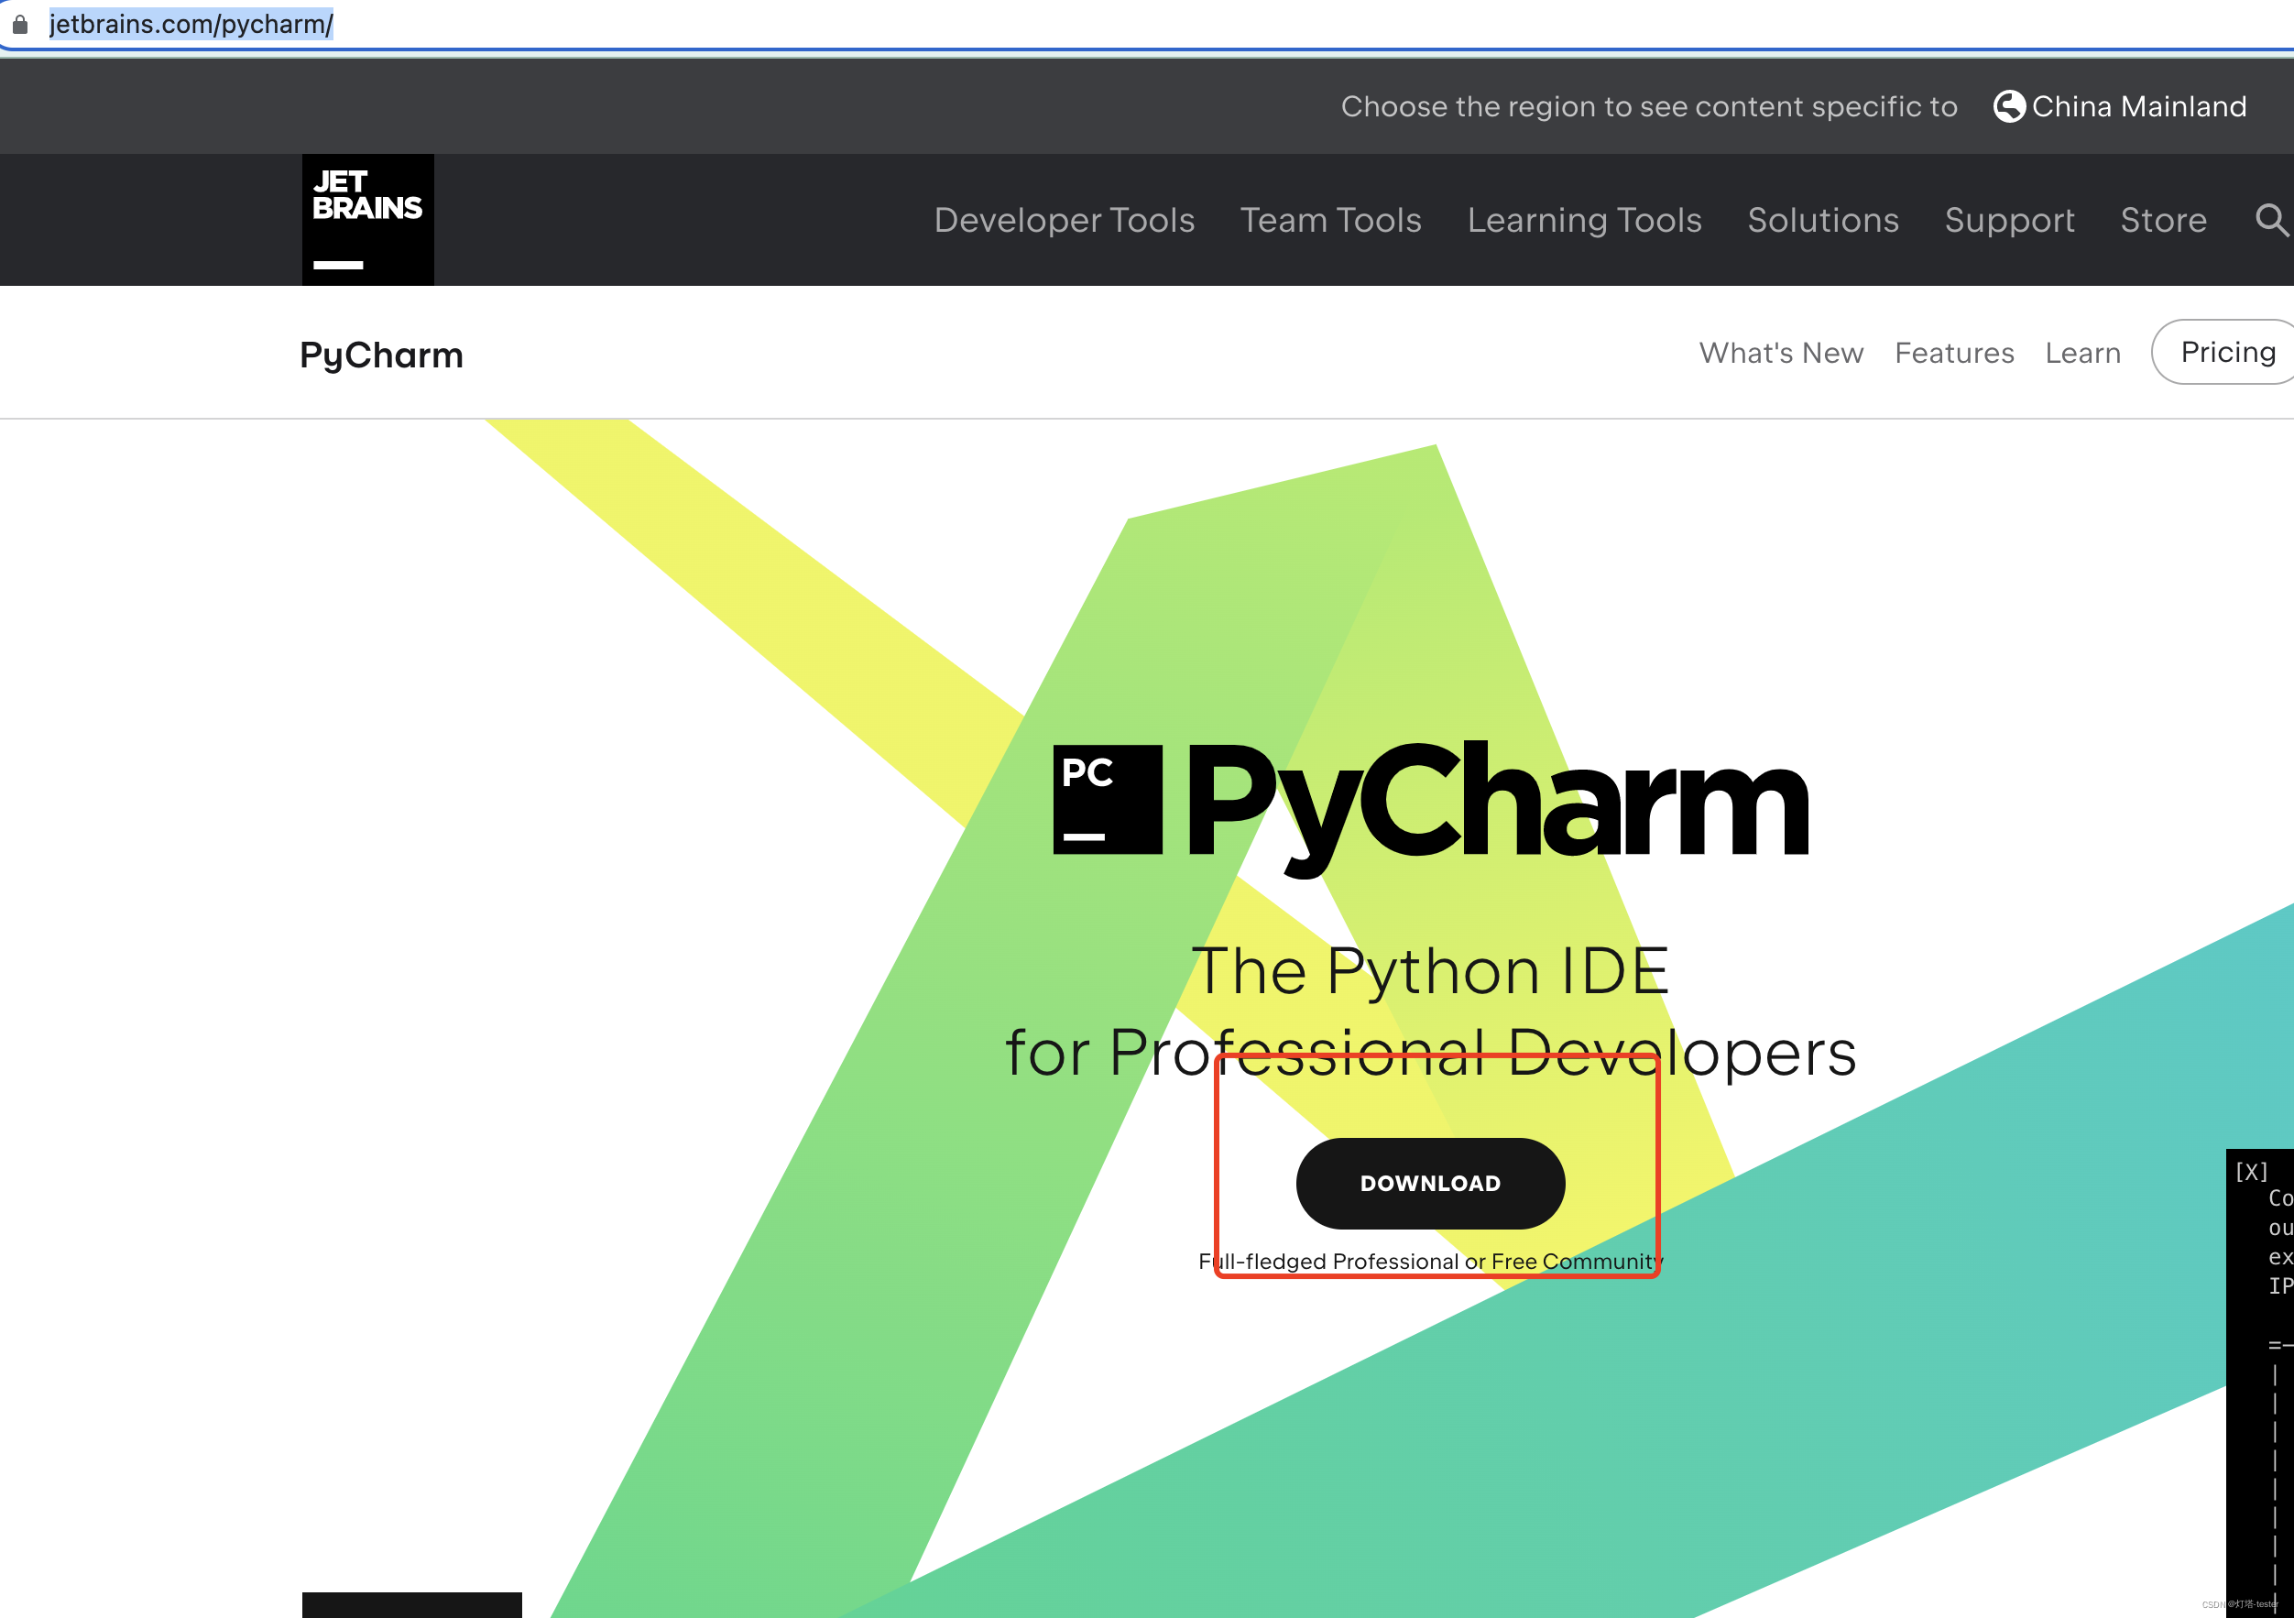This screenshot has width=2294, height=1618.
Task: Expand the Team Tools menu
Action: [x=1330, y=220]
